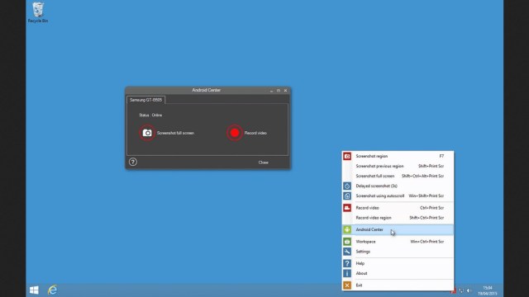Close Android Center with title bar X

285,91
